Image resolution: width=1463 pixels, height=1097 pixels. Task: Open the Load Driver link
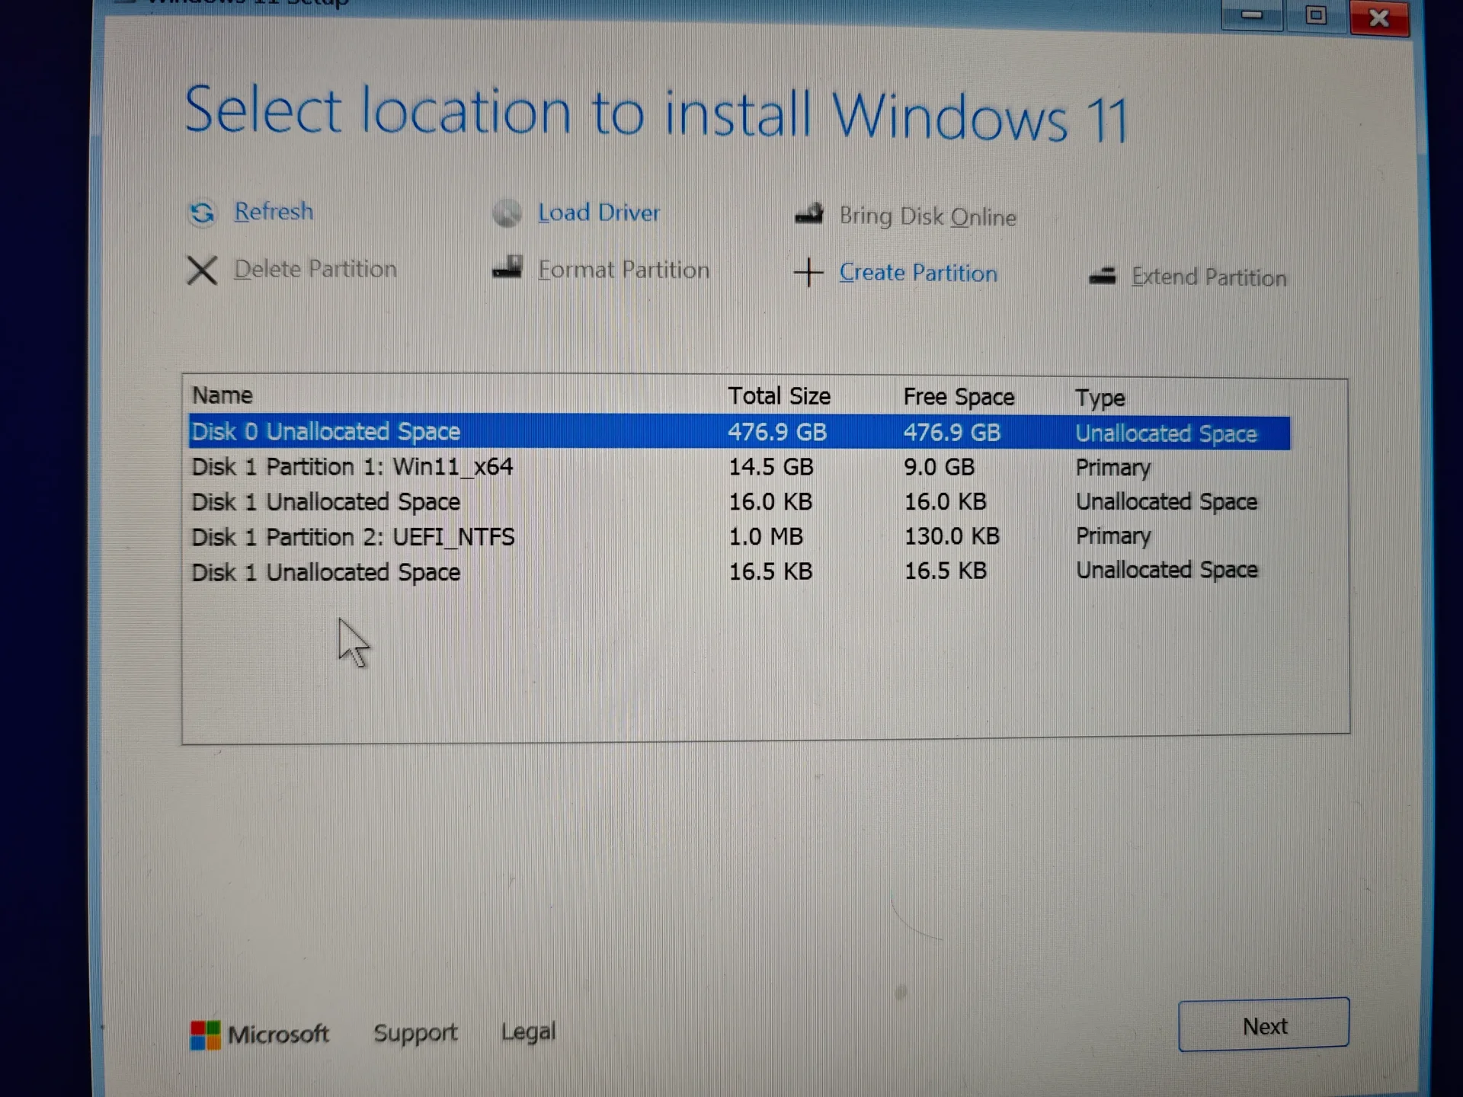click(x=599, y=213)
